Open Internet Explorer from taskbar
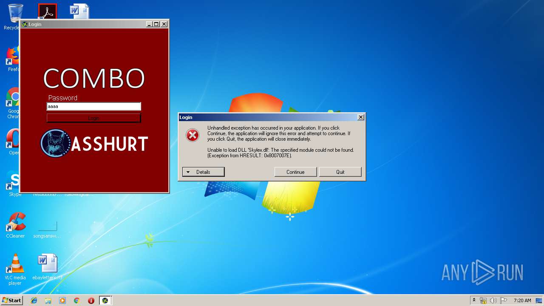Viewport: 544px width, 306px height. pyautogui.click(x=34, y=300)
